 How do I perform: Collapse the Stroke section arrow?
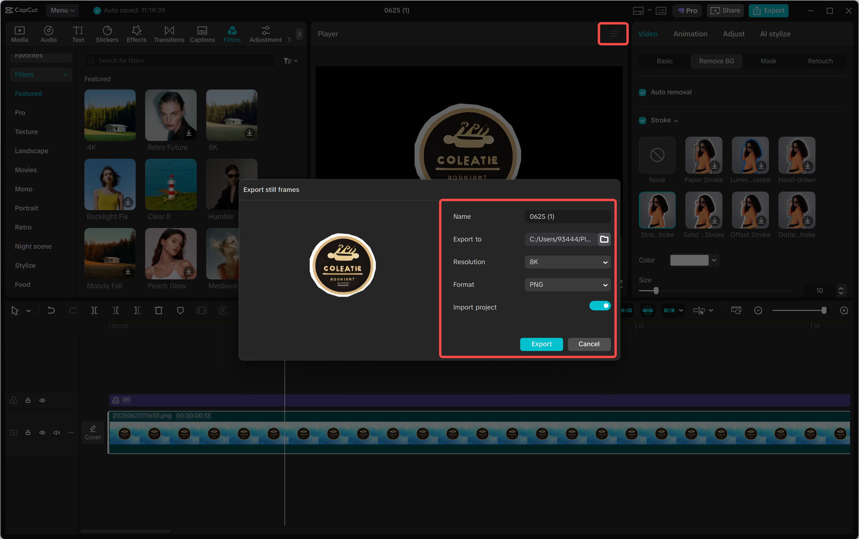(x=676, y=121)
